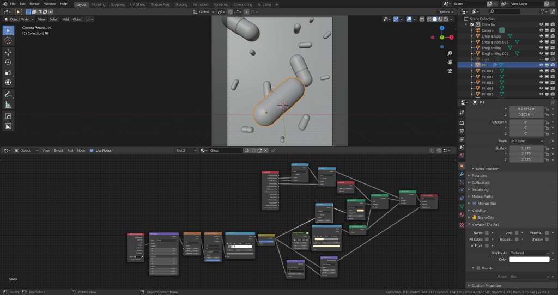Screen dimensions: 558x295
Task: Select the Move tool in viewport toolbar
Action: point(9,52)
